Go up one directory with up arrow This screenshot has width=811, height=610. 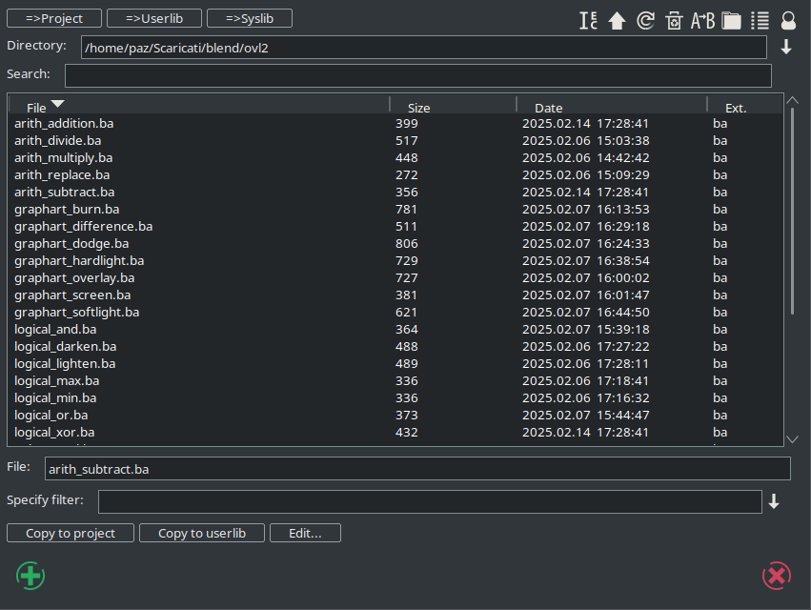pyautogui.click(x=617, y=20)
